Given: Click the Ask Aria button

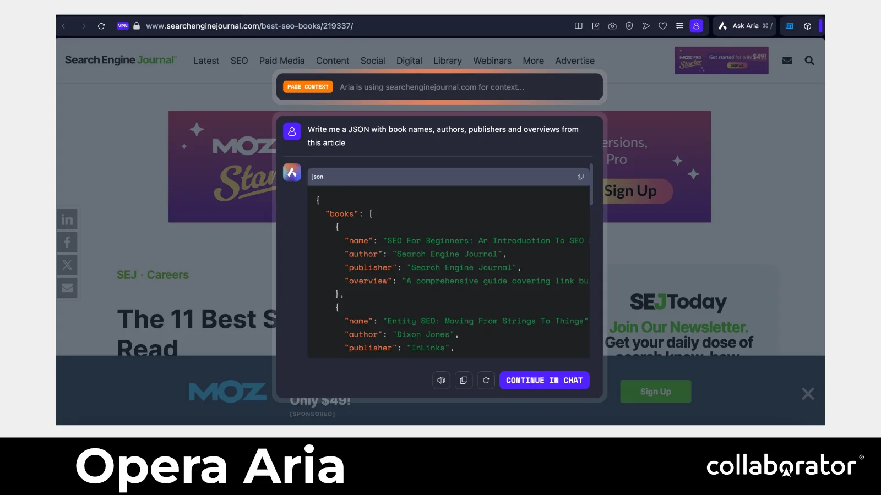Looking at the screenshot, I should coord(745,26).
